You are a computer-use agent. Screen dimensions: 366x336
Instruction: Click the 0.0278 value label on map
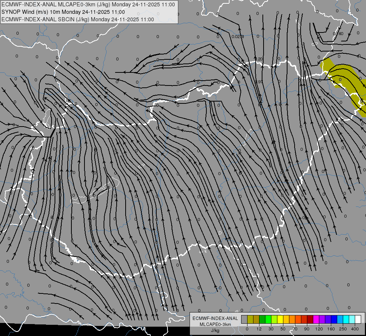pos(238,37)
